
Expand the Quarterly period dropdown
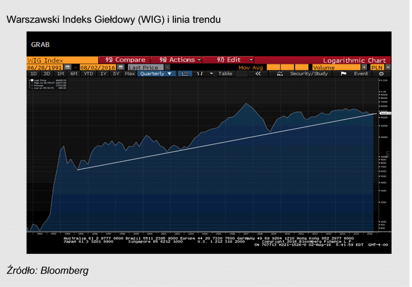[x=156, y=74]
